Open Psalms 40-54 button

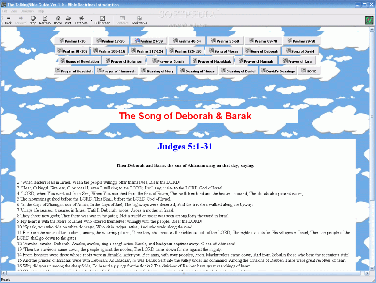pyautogui.click(x=187, y=41)
